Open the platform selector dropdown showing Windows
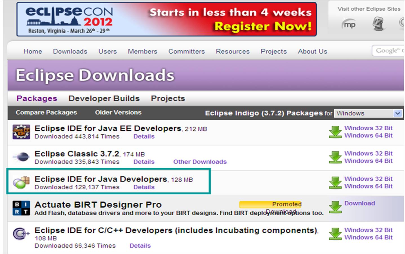This screenshot has width=405, height=254. [368, 113]
